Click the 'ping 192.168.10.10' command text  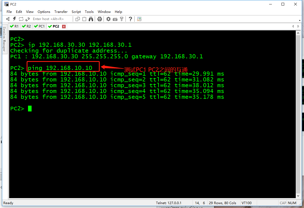60,68
